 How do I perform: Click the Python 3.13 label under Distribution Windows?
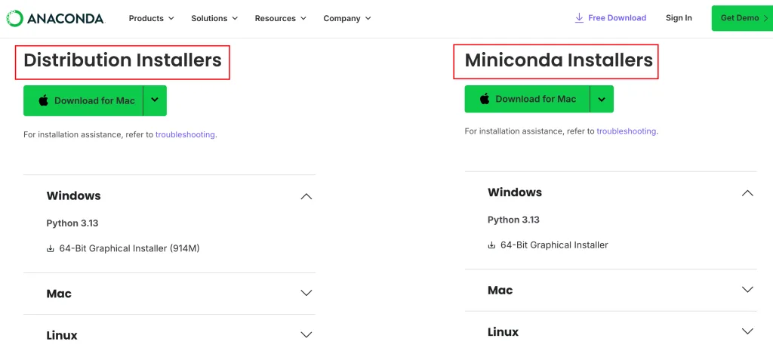point(72,223)
